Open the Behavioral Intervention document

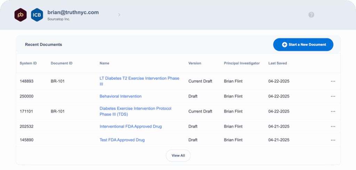tap(121, 96)
